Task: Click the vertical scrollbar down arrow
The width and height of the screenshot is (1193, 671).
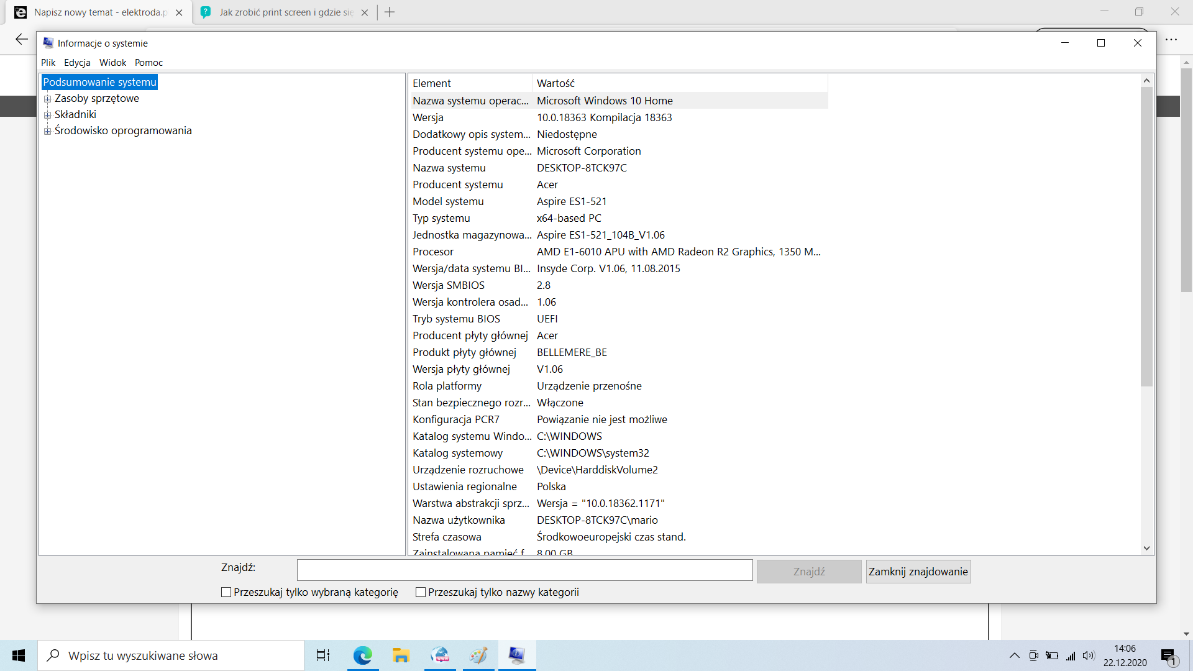Action: pos(1146,548)
